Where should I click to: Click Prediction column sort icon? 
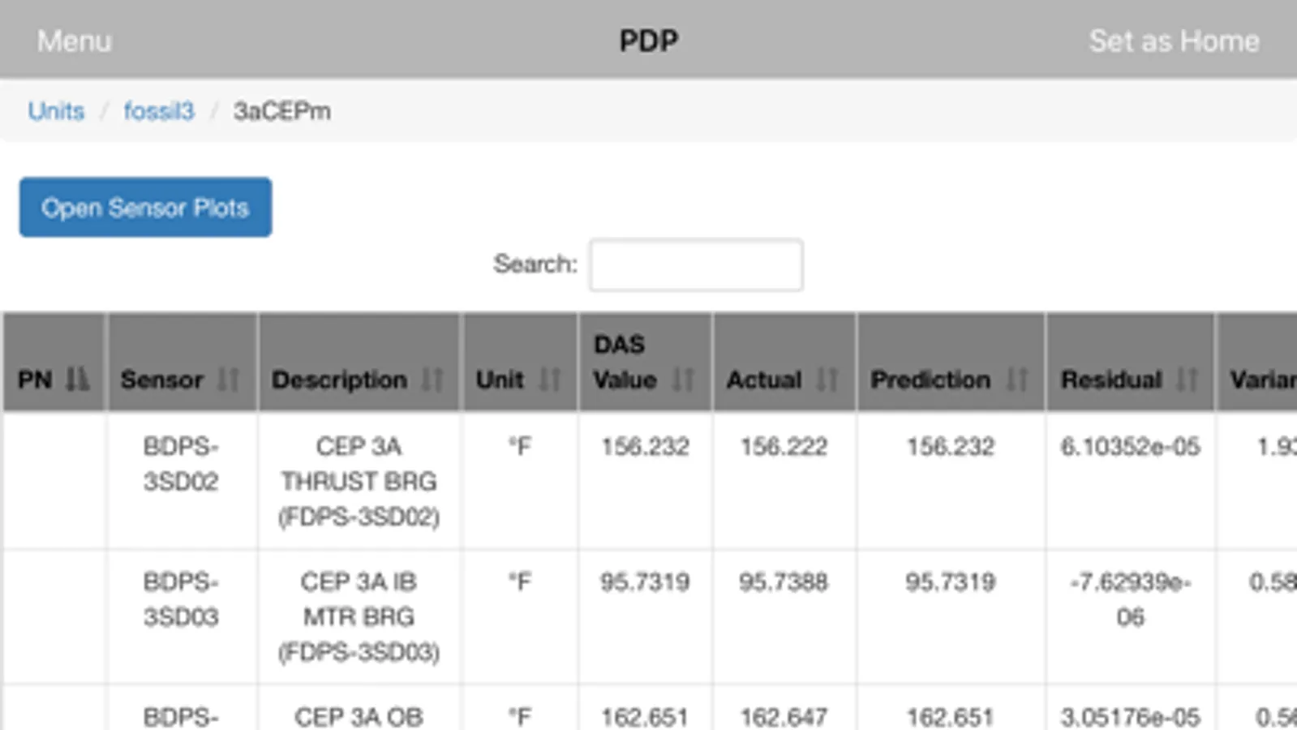tap(1016, 379)
